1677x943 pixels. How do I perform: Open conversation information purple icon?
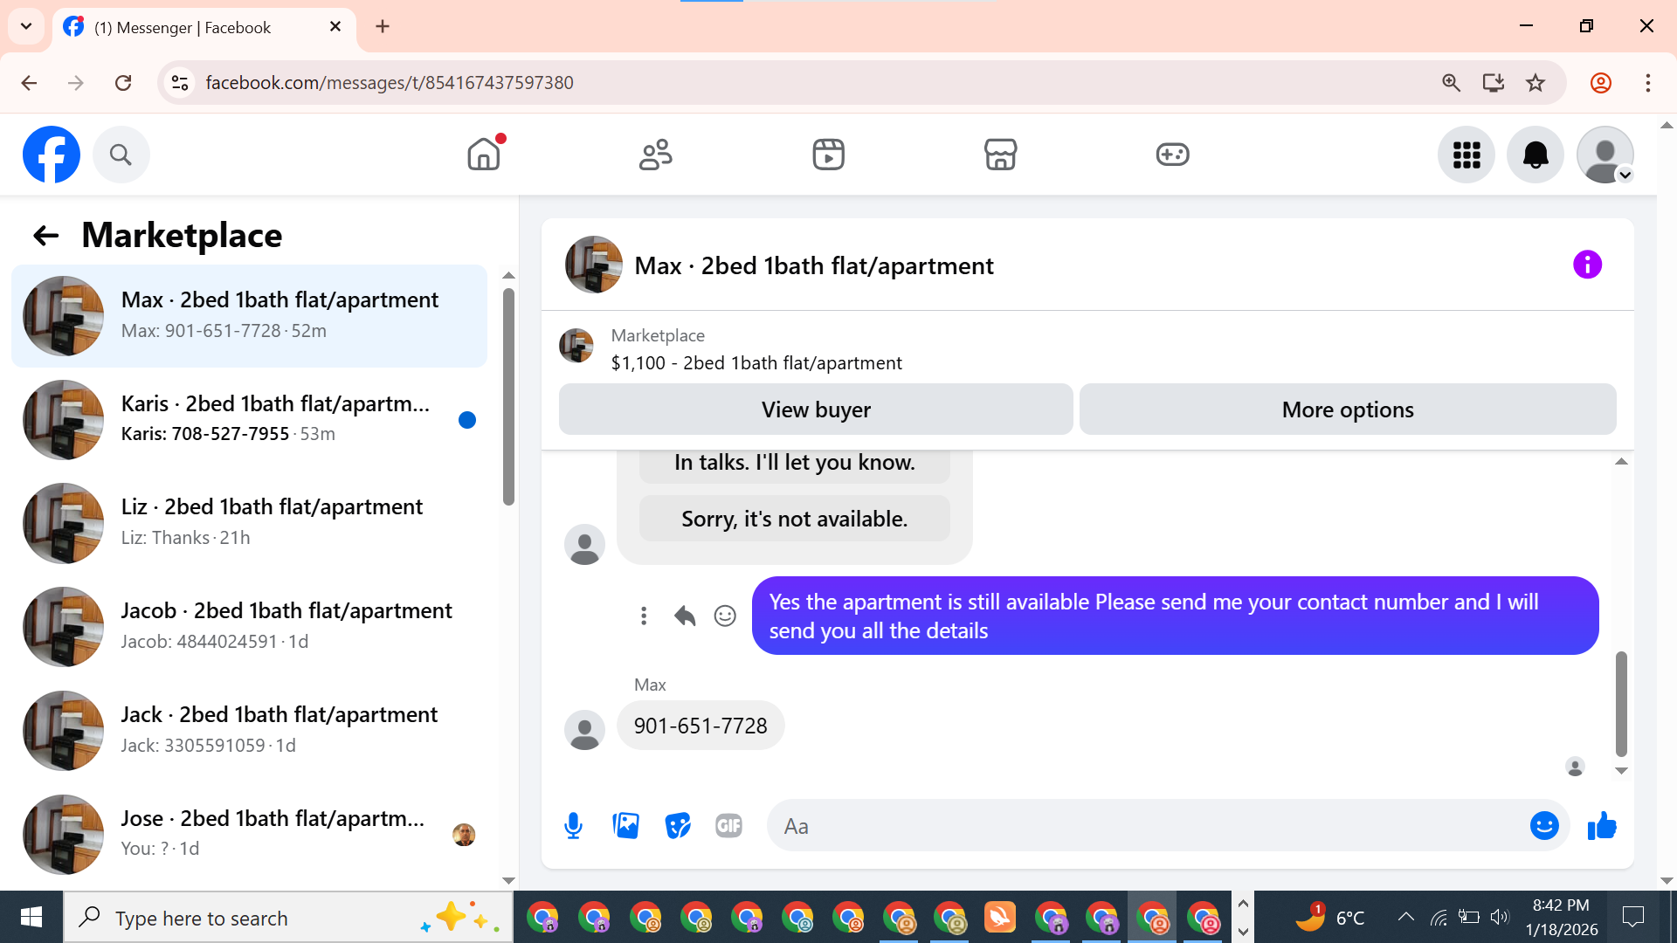(x=1587, y=265)
